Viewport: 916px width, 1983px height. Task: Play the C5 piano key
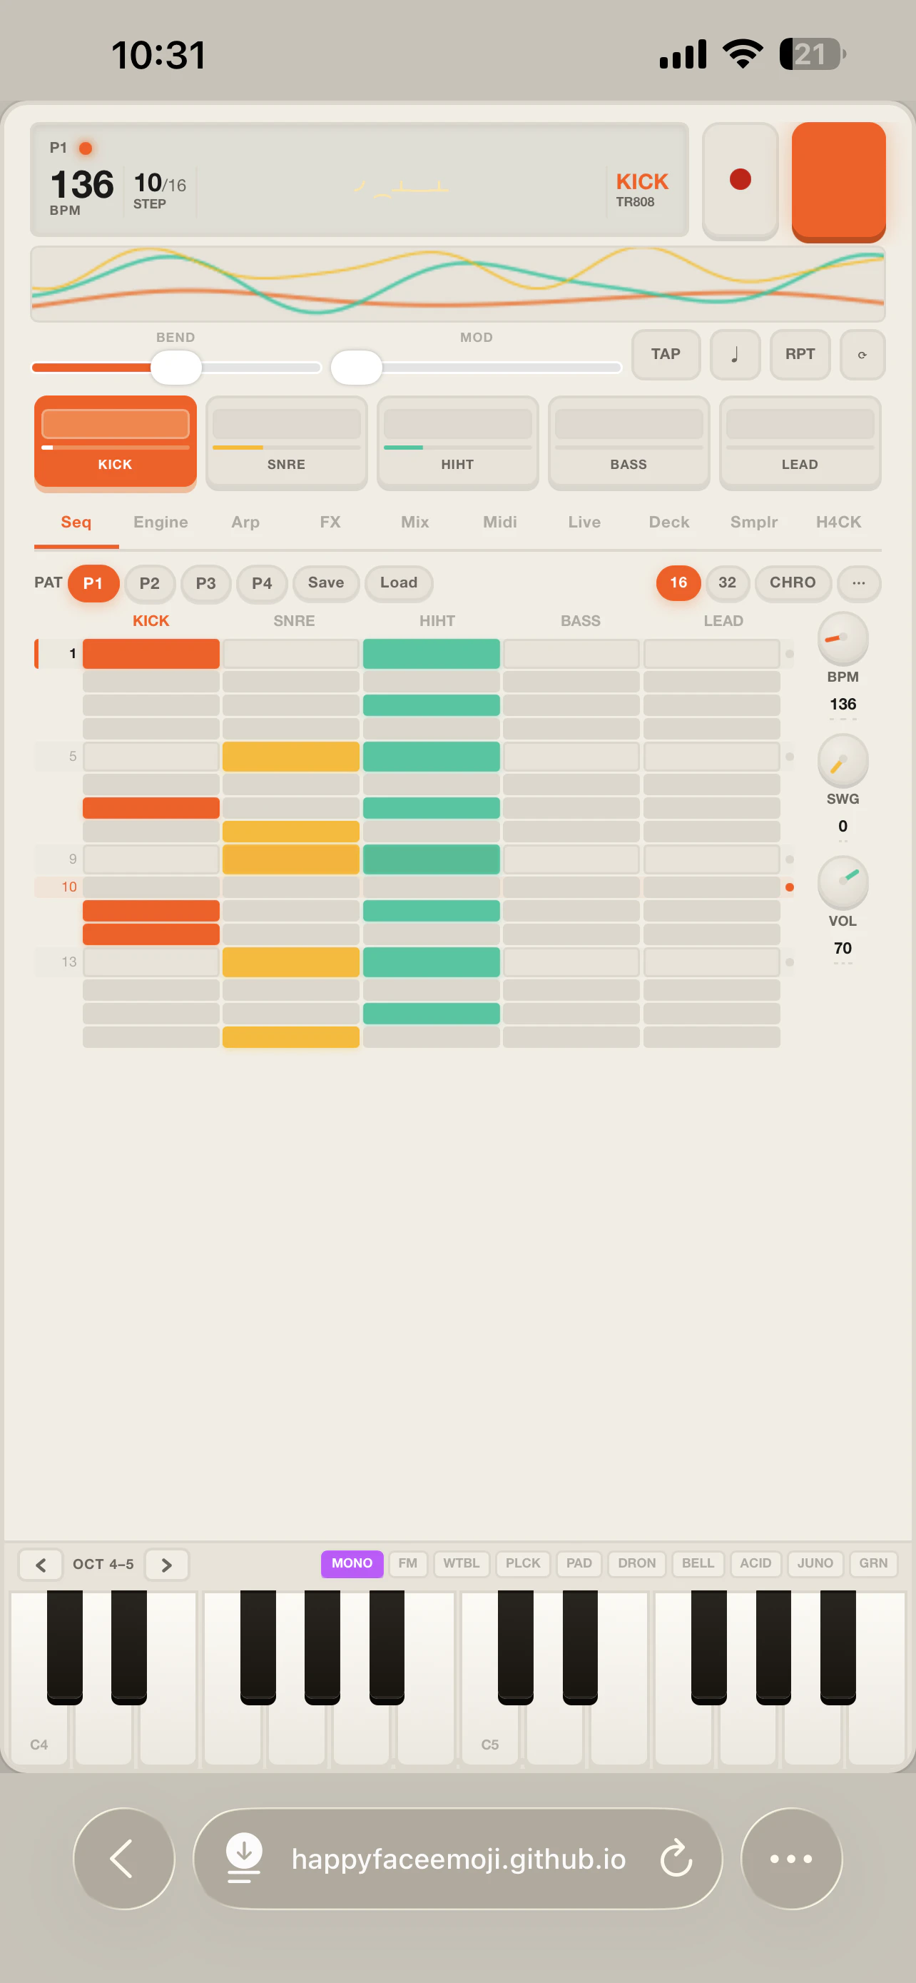[x=490, y=1732]
